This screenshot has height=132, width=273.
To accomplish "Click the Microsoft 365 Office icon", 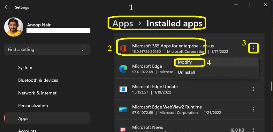I will tap(123, 49).
